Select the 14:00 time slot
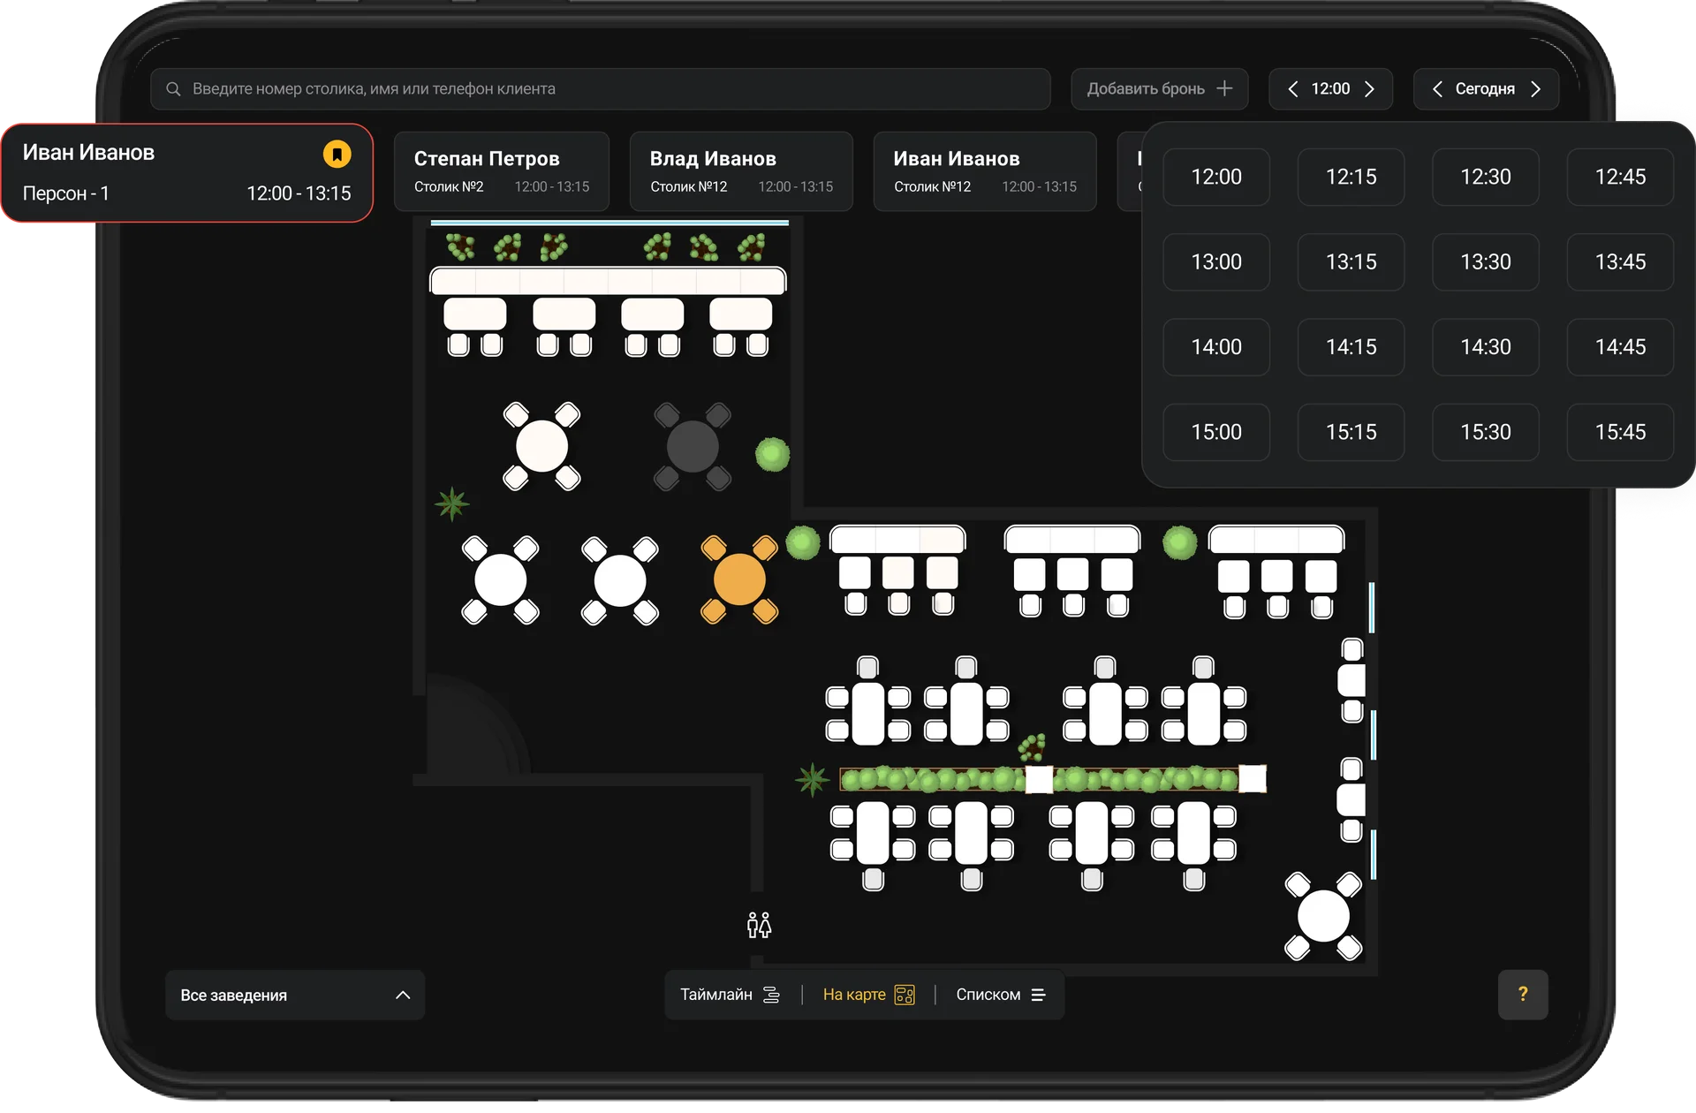1696x1113 pixels. point(1216,347)
